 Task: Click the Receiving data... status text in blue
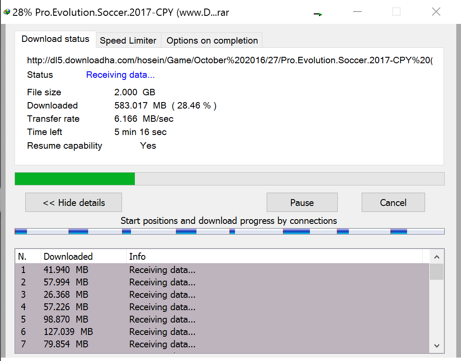(x=120, y=75)
